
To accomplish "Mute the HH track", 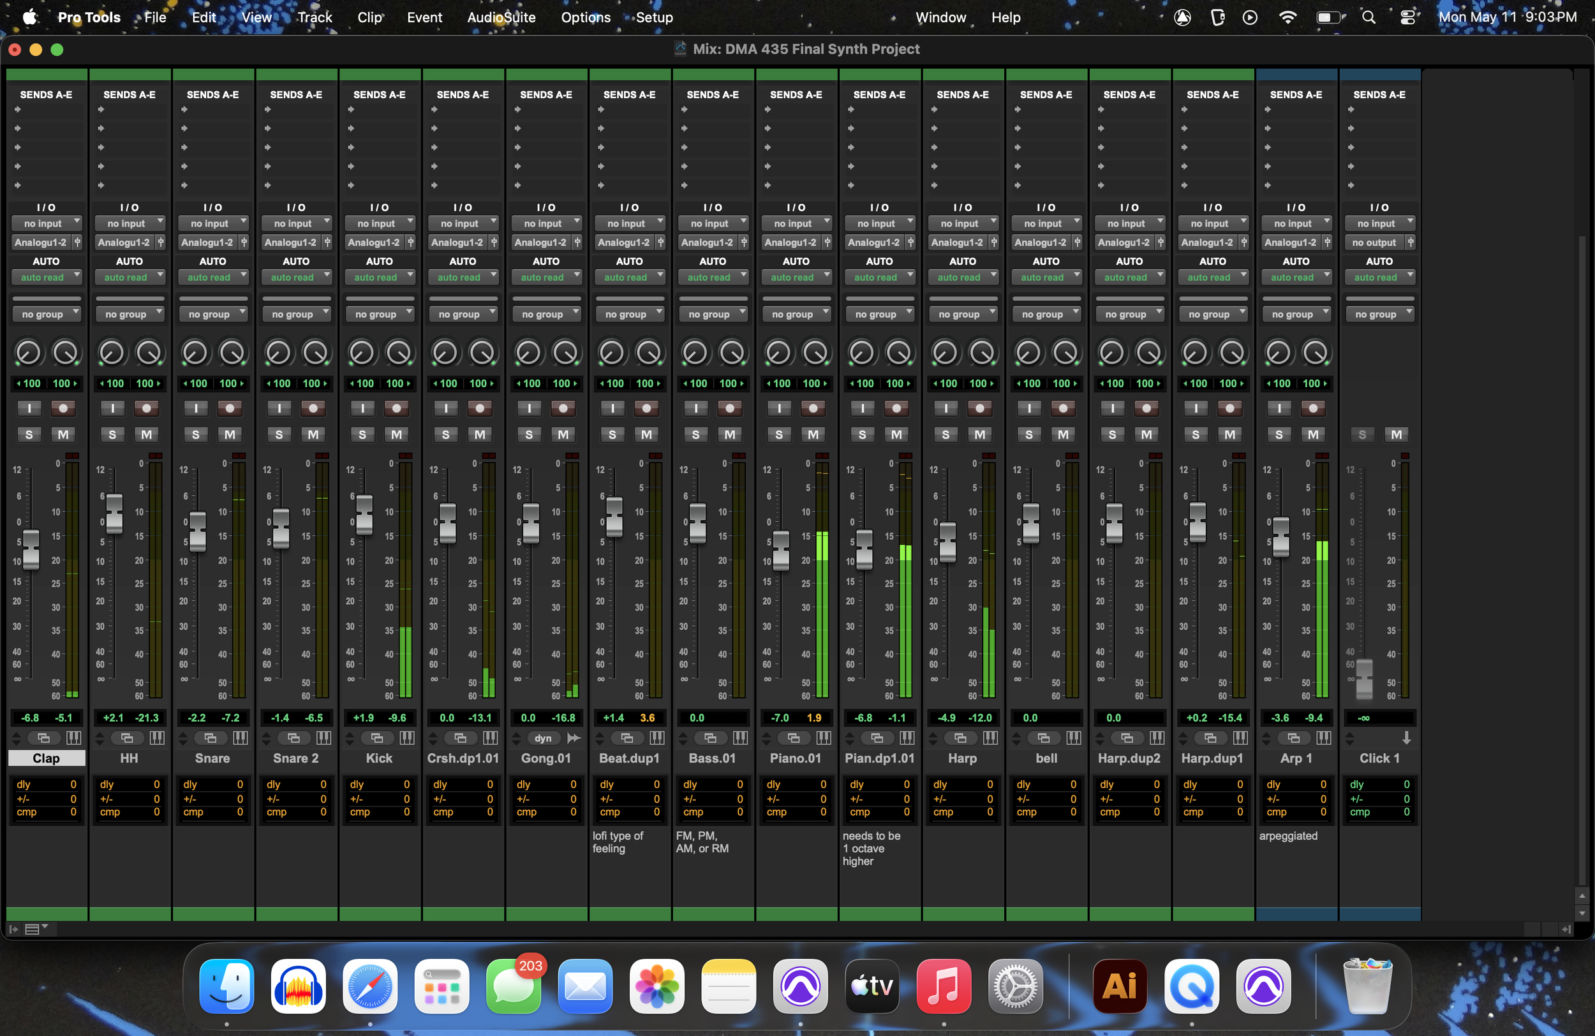I will (146, 435).
